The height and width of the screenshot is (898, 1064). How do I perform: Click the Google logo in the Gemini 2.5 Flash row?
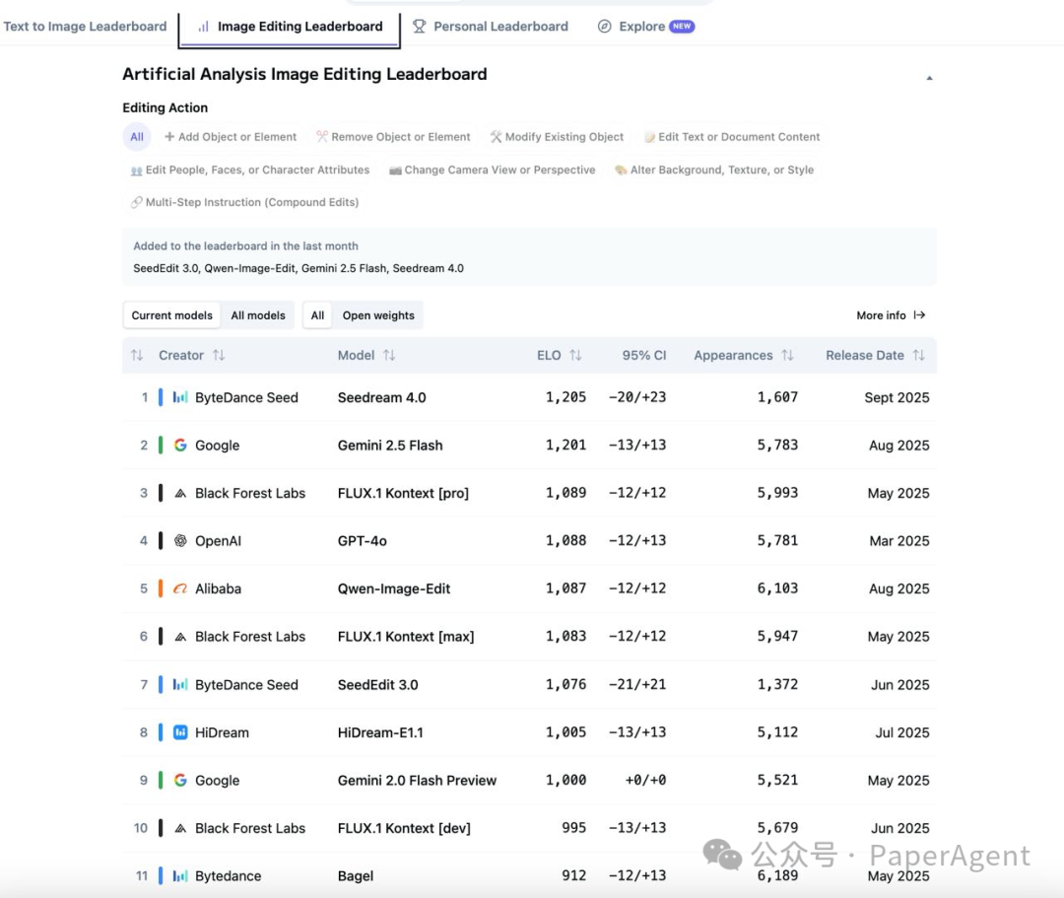click(180, 446)
